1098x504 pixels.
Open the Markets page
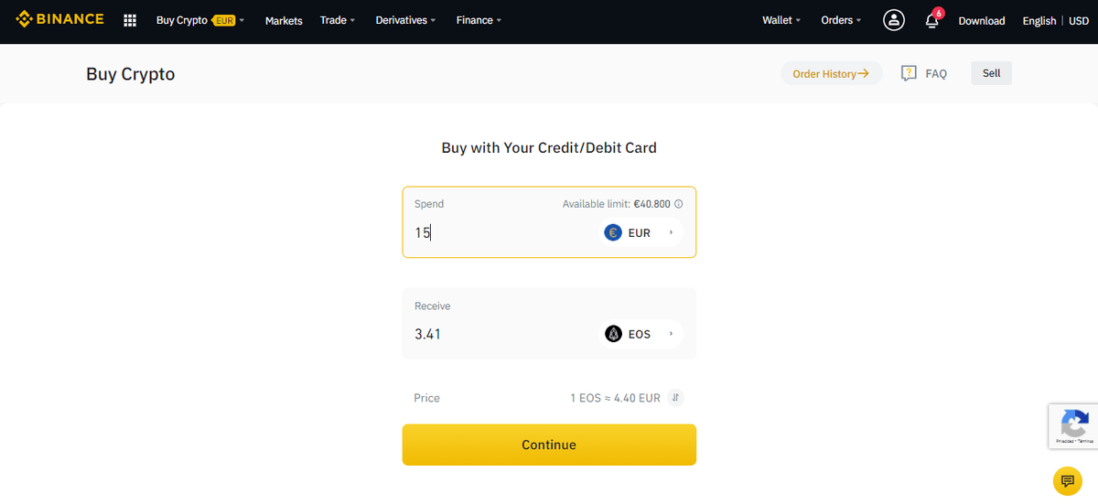pos(284,21)
